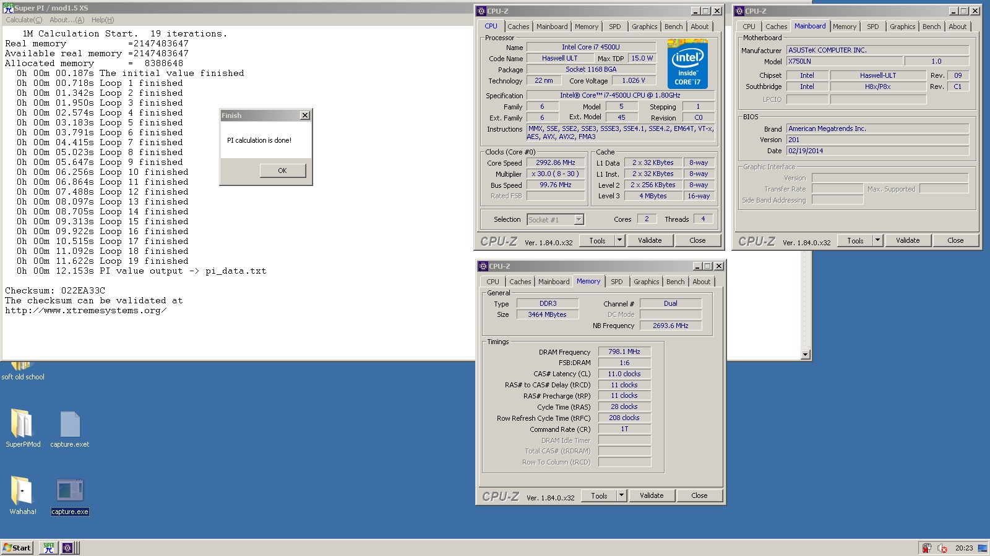Open About tab in Mainboard window
This screenshot has height=556, width=990.
coord(957,27)
